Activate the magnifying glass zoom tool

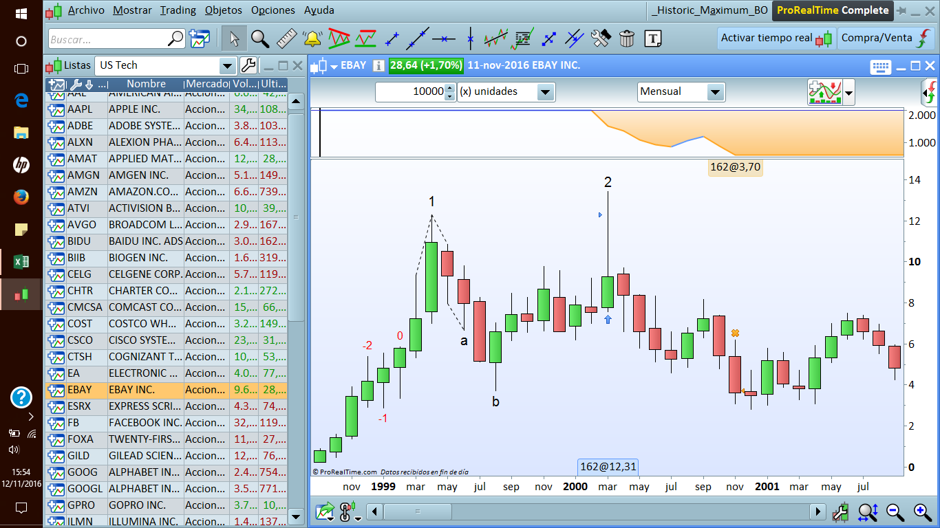pos(260,38)
